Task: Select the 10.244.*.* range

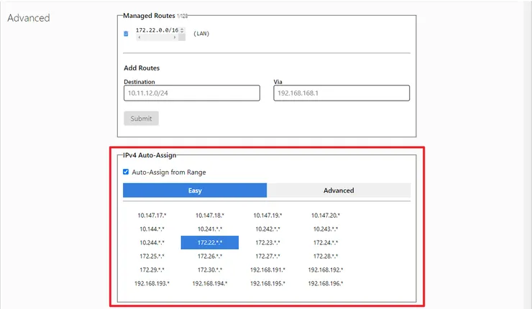Action: [152, 243]
